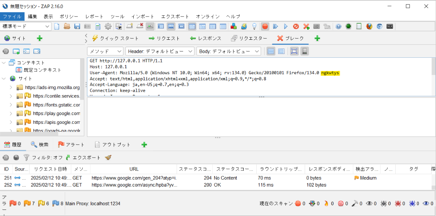Open the notepad icon in the main toolbar
This screenshot has height=216, width=436.
coord(359,26)
